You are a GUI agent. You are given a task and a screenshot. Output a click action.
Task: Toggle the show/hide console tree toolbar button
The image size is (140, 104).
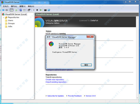pyautogui.click(x=11, y=10)
